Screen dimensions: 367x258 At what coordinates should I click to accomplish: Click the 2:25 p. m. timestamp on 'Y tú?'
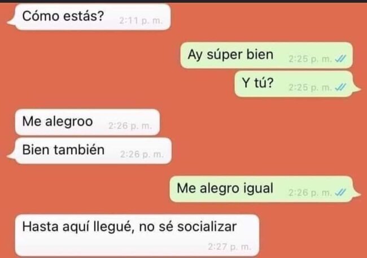point(310,88)
